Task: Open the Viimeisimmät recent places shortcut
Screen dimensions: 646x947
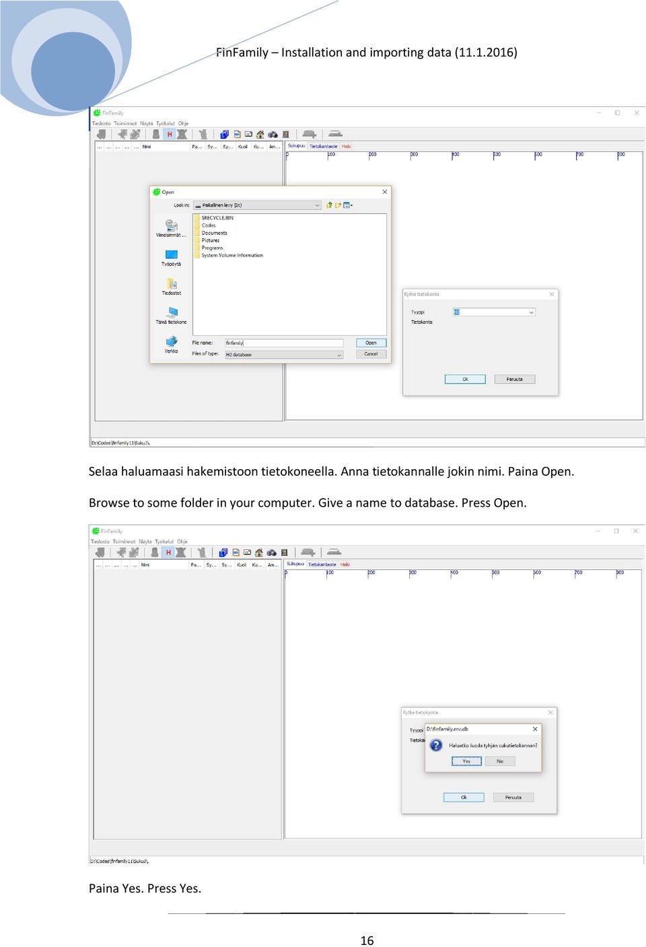Action: pos(172,228)
